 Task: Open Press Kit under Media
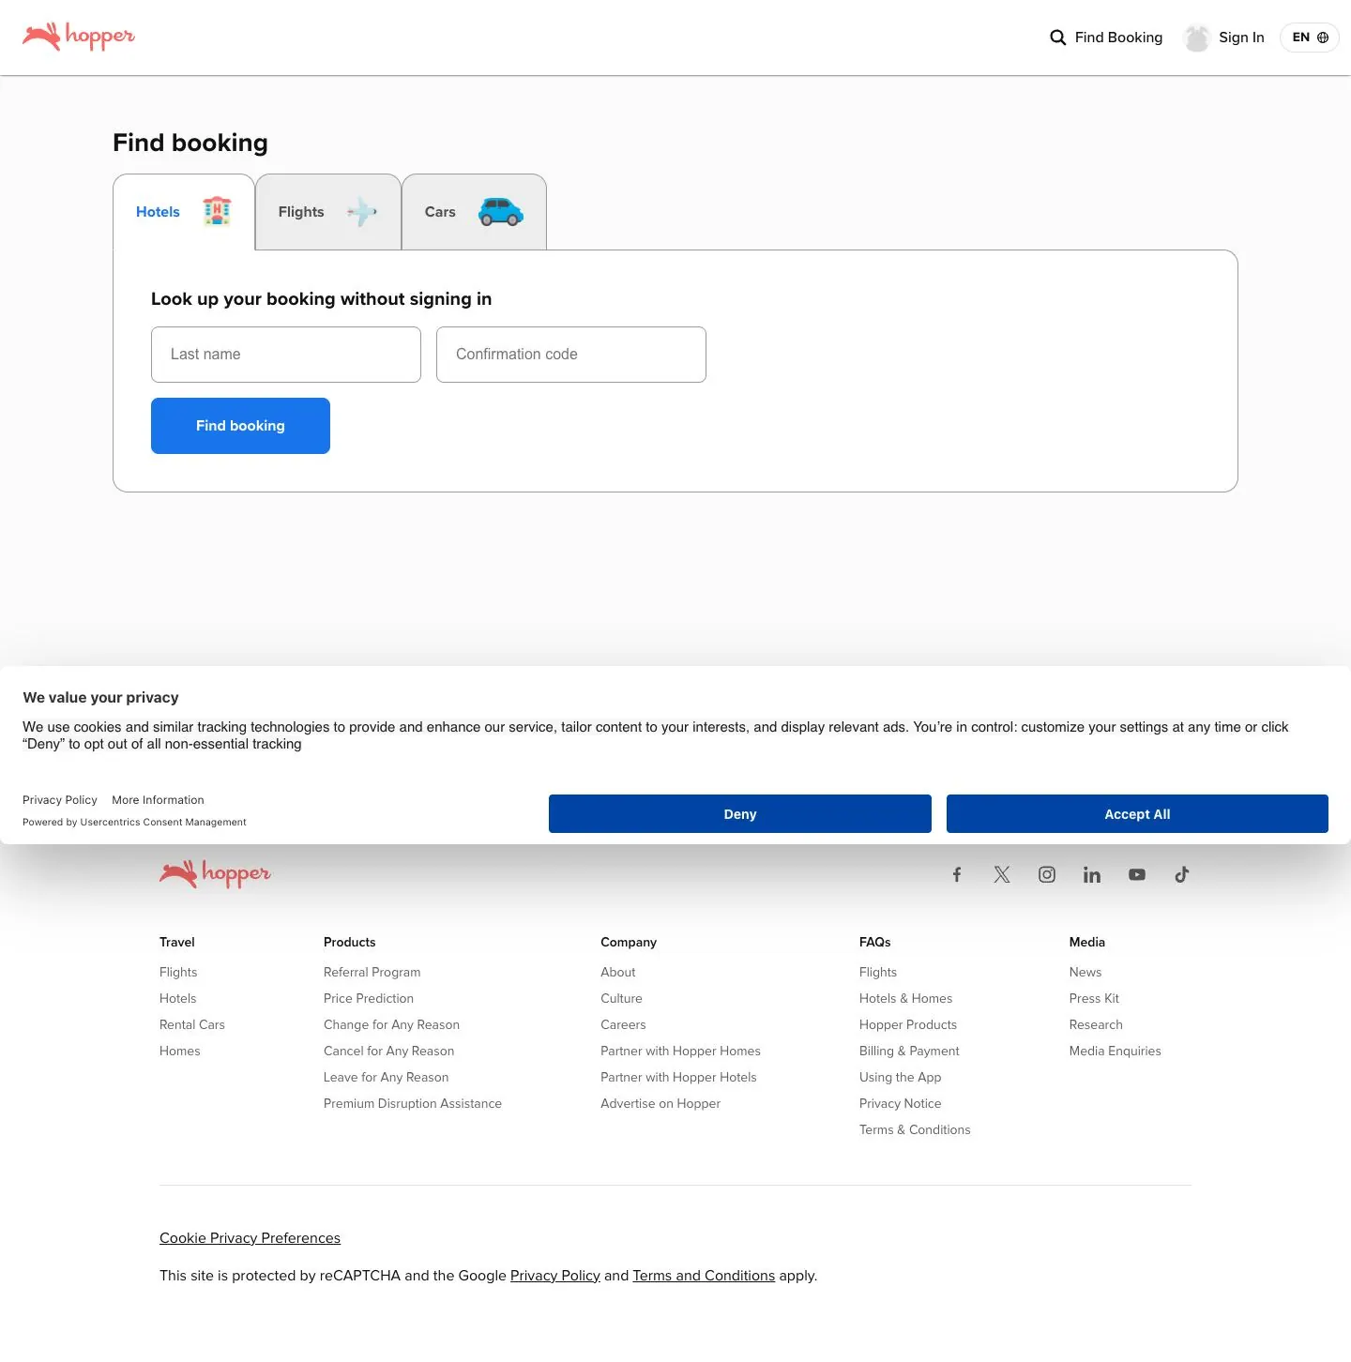click(1094, 998)
